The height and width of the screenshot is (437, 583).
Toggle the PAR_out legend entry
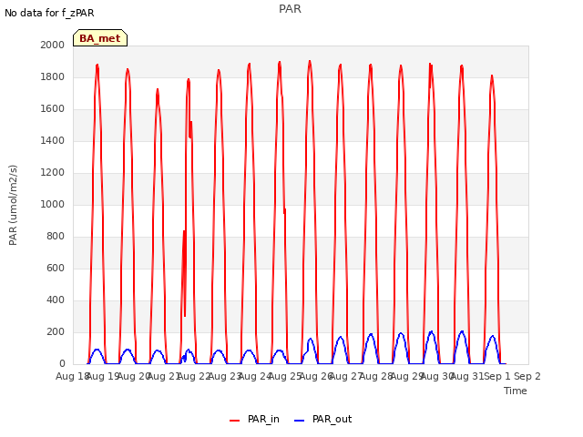pyautogui.click(x=322, y=420)
